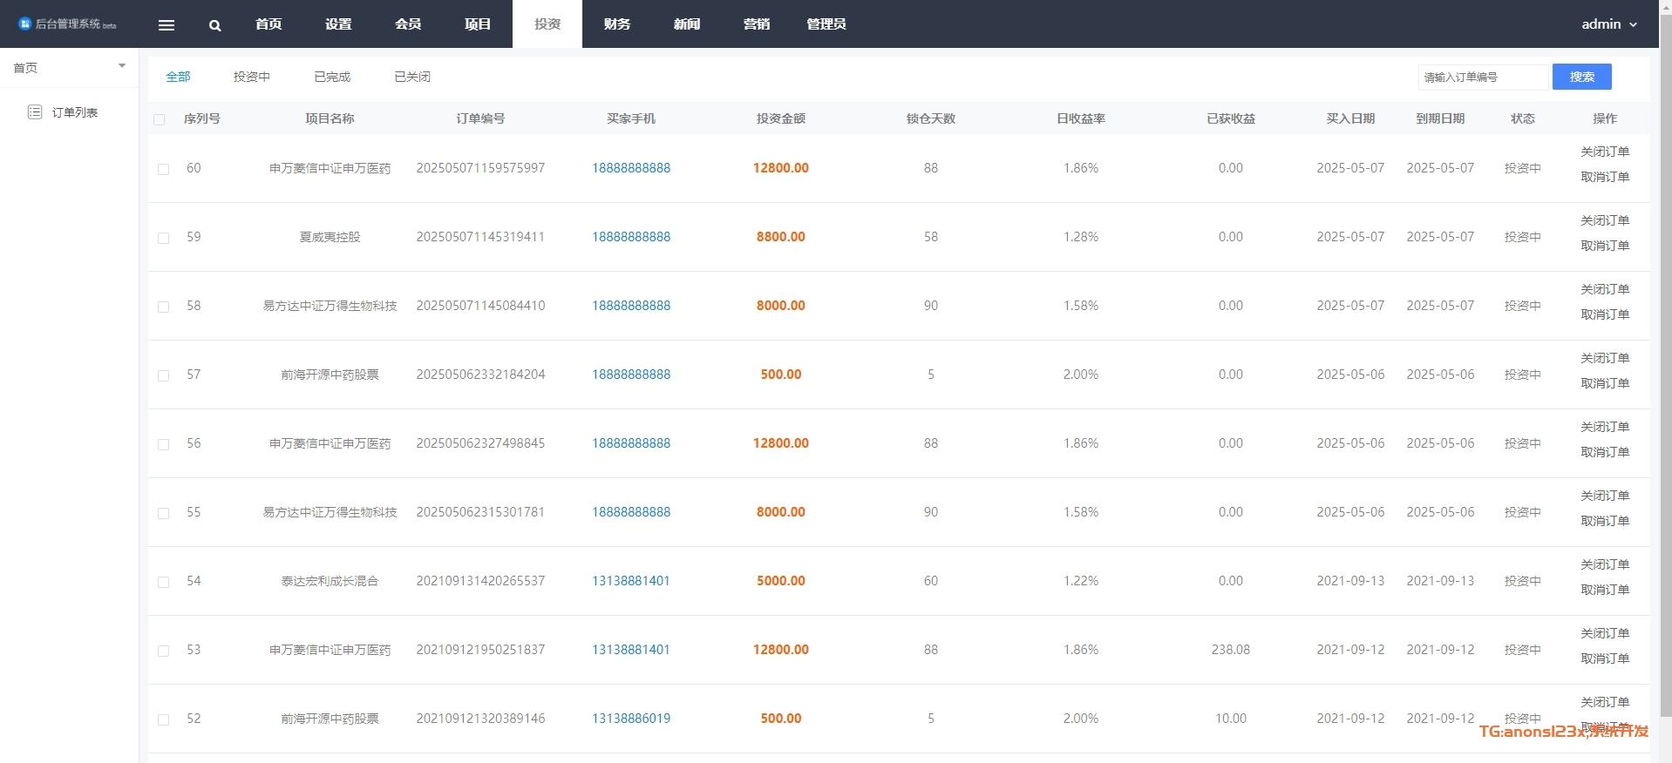Open buyer phone 13138886019 link

coord(631,719)
